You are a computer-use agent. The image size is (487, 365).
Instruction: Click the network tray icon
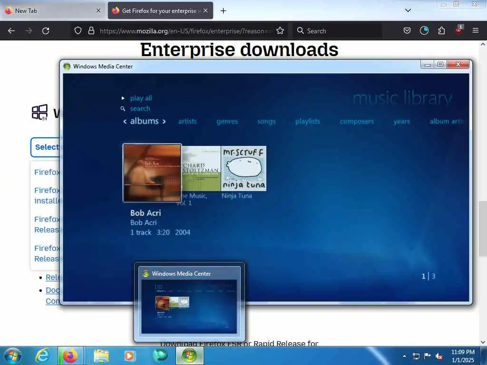[x=416, y=356]
